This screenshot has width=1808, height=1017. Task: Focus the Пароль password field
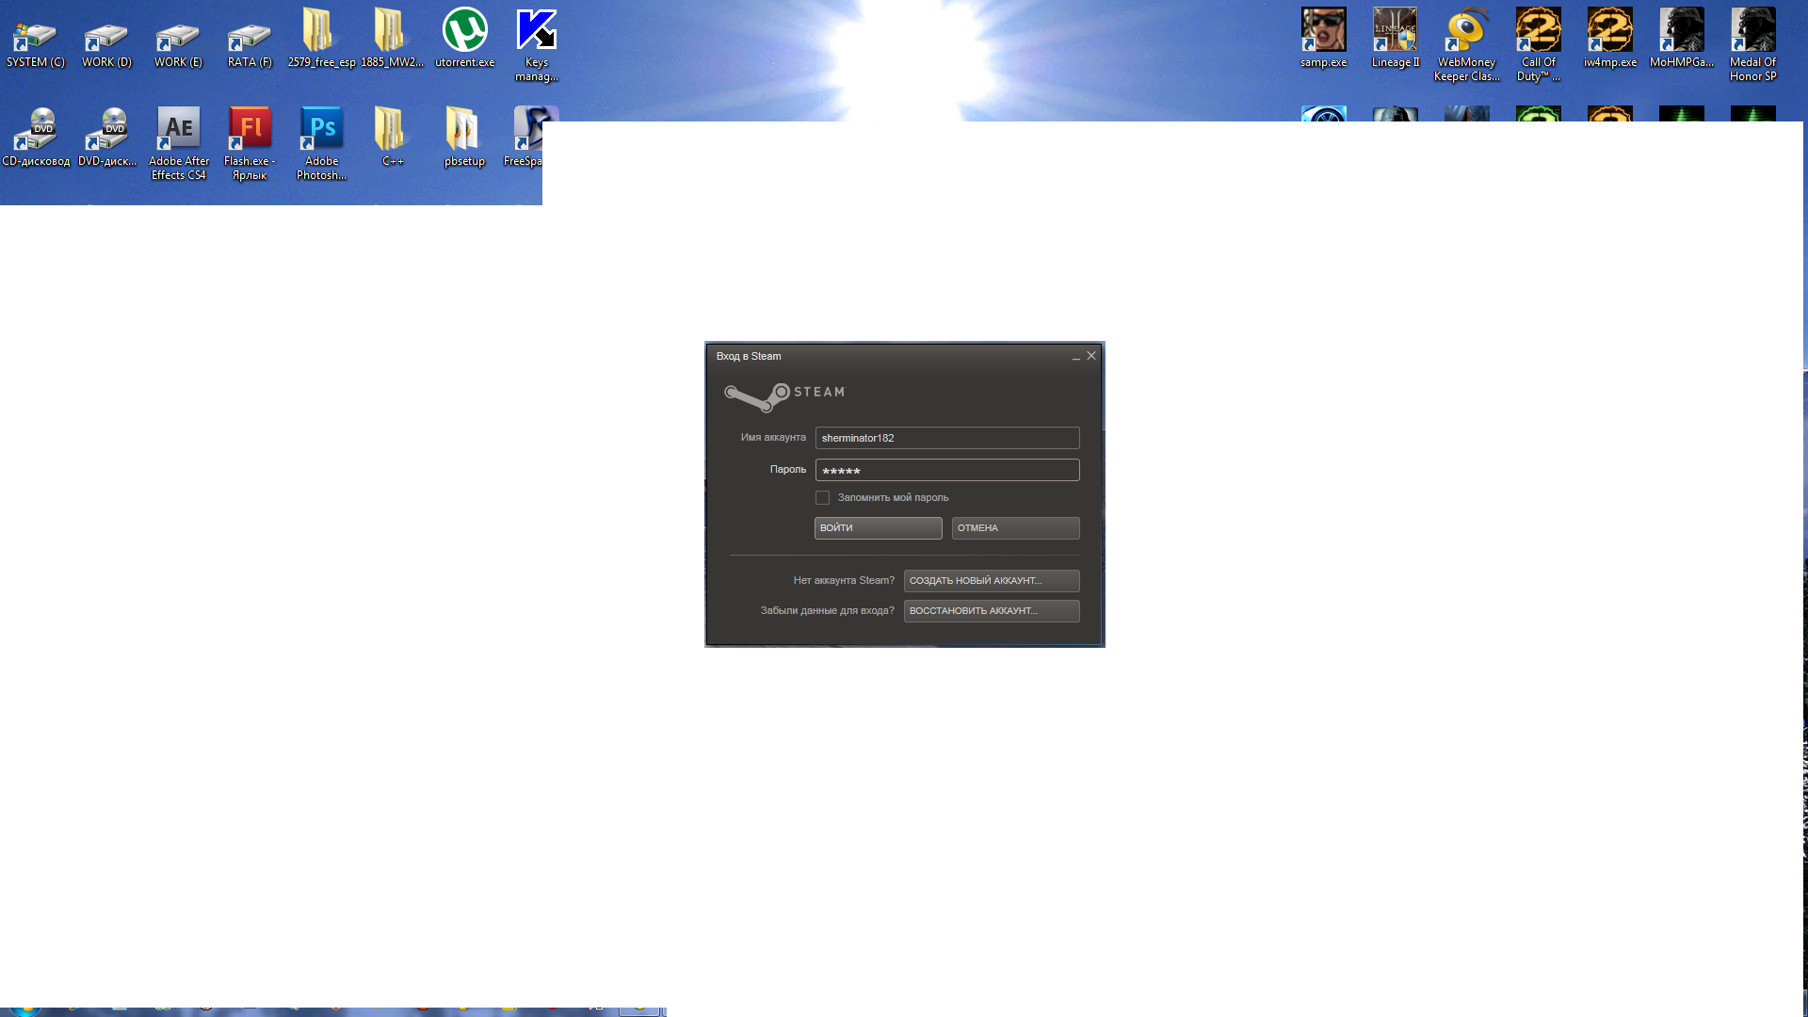[947, 470]
